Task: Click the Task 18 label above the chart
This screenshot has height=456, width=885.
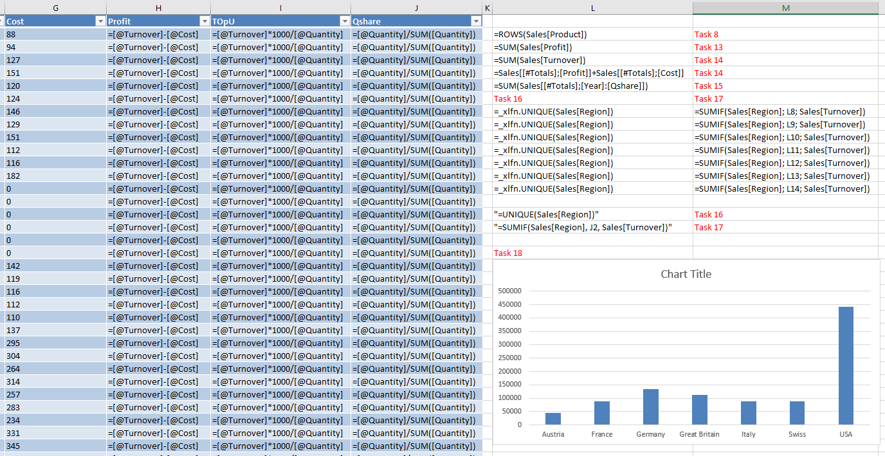Action: 508,253
